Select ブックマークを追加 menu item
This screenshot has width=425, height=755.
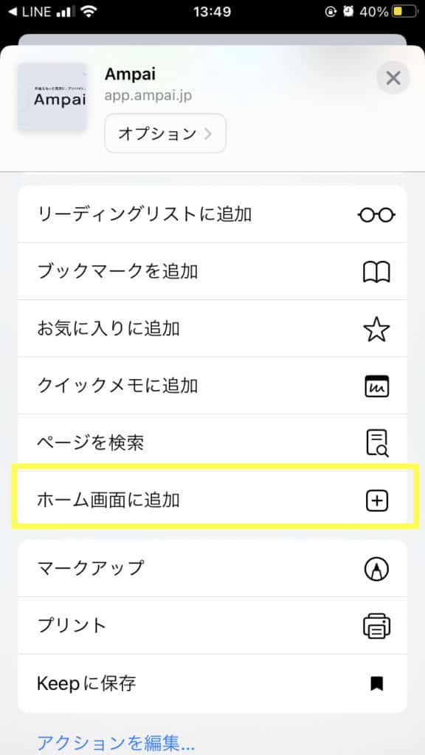212,271
